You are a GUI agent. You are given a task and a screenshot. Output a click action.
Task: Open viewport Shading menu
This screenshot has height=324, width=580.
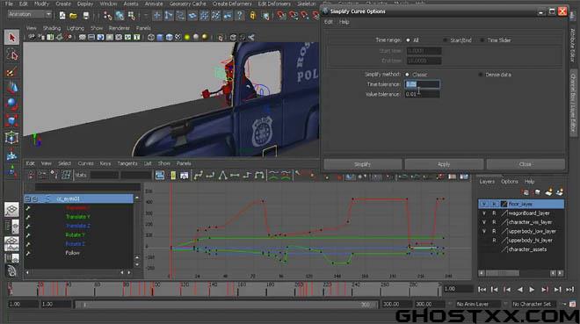(x=52, y=28)
